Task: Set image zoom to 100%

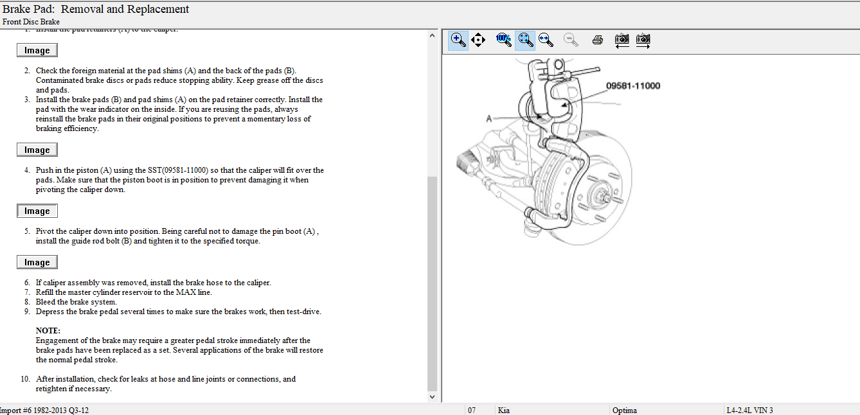Action: 504,40
